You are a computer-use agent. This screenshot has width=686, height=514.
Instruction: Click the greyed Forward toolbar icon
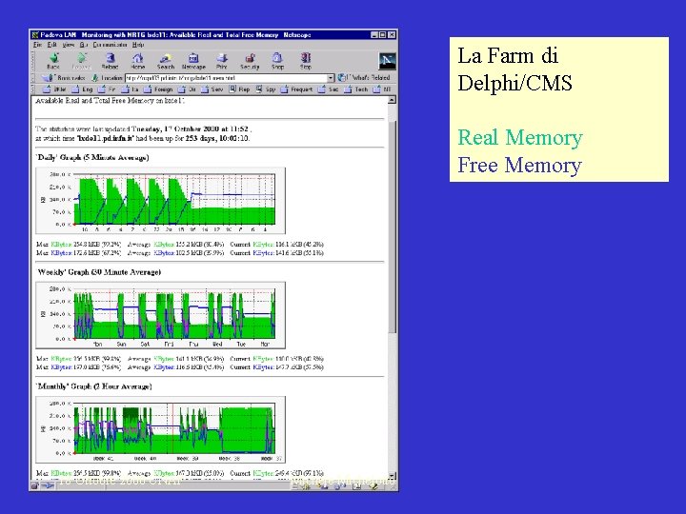81,61
